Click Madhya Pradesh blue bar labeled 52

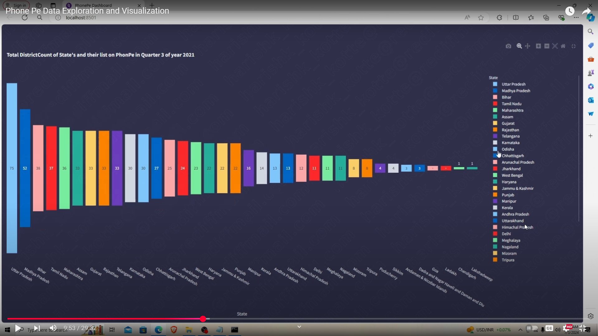click(25, 168)
